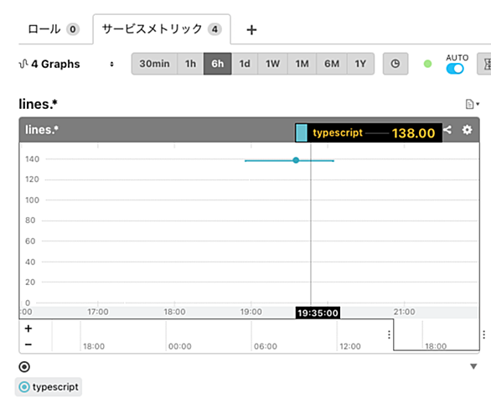This screenshot has height=414, width=491.
Task: Click the document icon beside lines.* title
Action: 469,104
